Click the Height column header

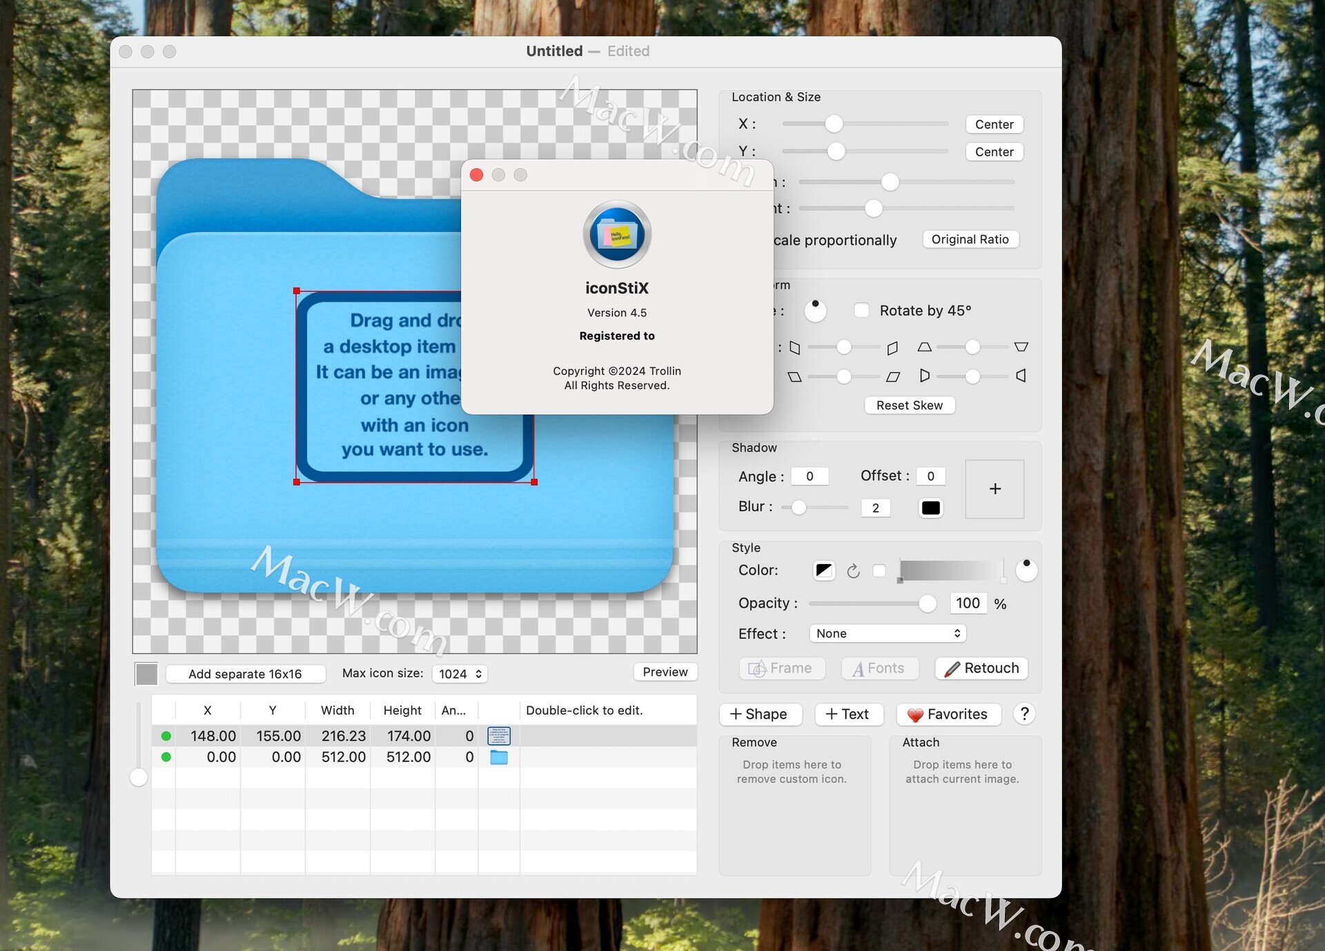pyautogui.click(x=402, y=710)
